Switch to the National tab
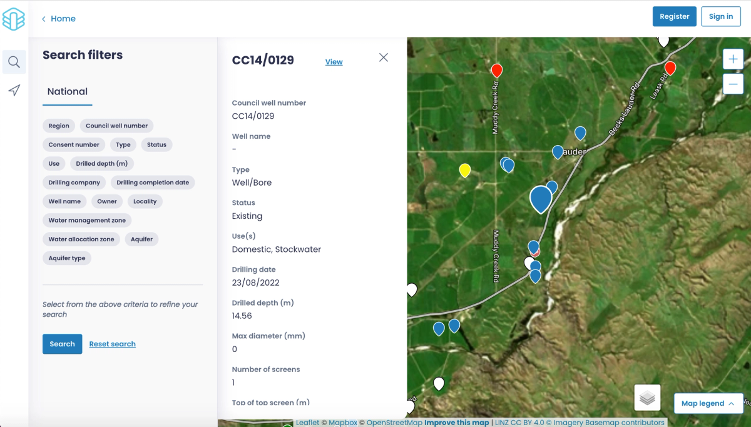 [68, 91]
